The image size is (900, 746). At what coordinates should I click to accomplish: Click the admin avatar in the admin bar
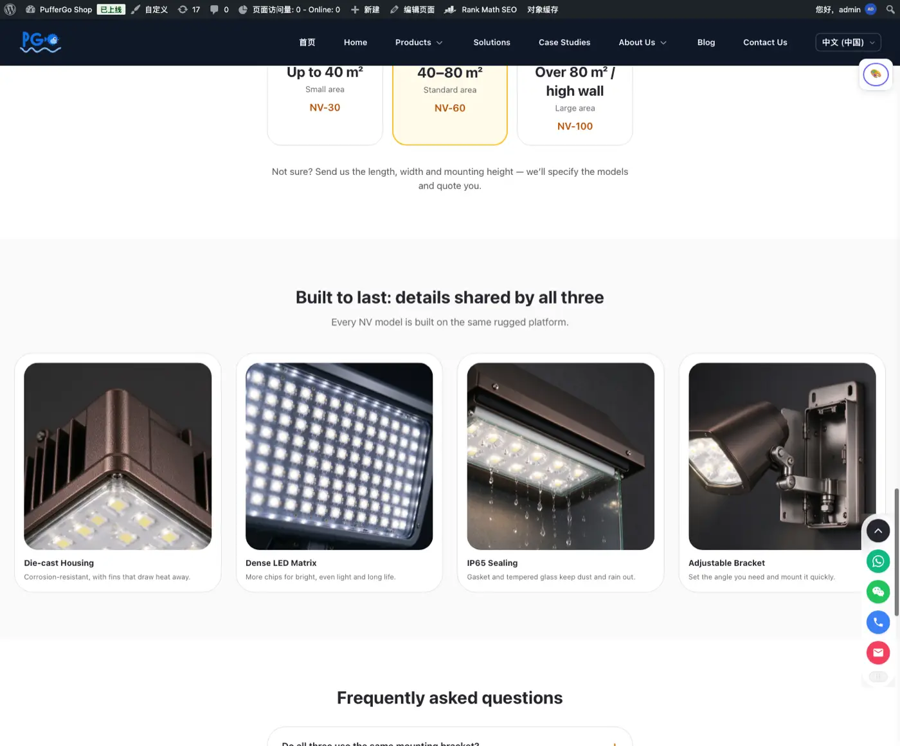870,10
